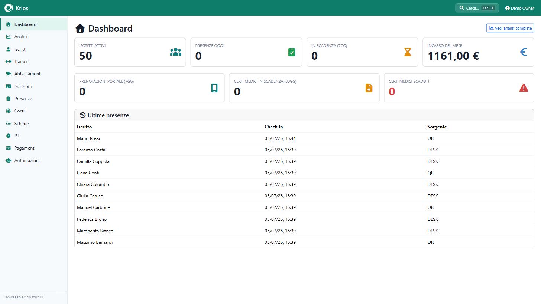
Task: Open the Presenze menu entry
Action: click(34, 99)
